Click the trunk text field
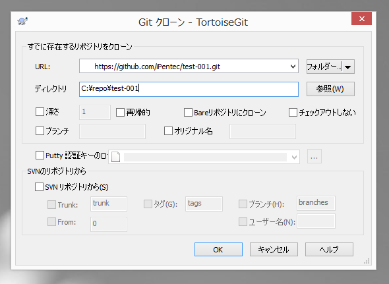389x284 pixels. tap(109, 204)
